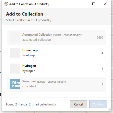Click the Automated Collection placeholder thumbnail
The image size is (113, 113).
15,37
